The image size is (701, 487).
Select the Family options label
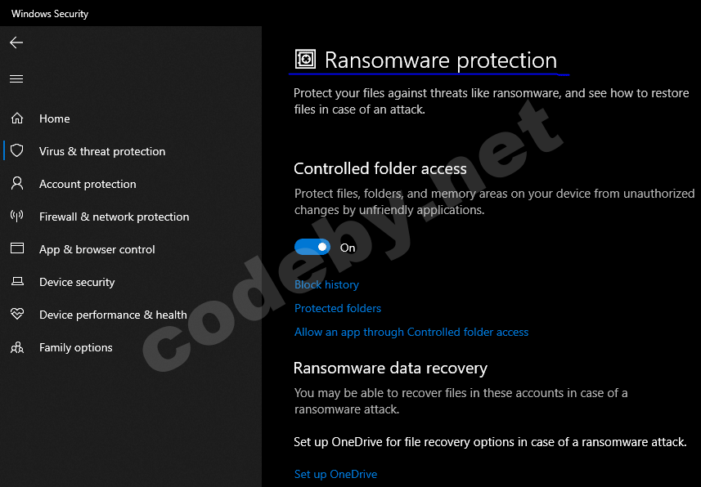76,347
